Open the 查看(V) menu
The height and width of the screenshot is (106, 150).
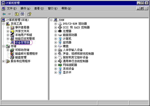coord(39,8)
